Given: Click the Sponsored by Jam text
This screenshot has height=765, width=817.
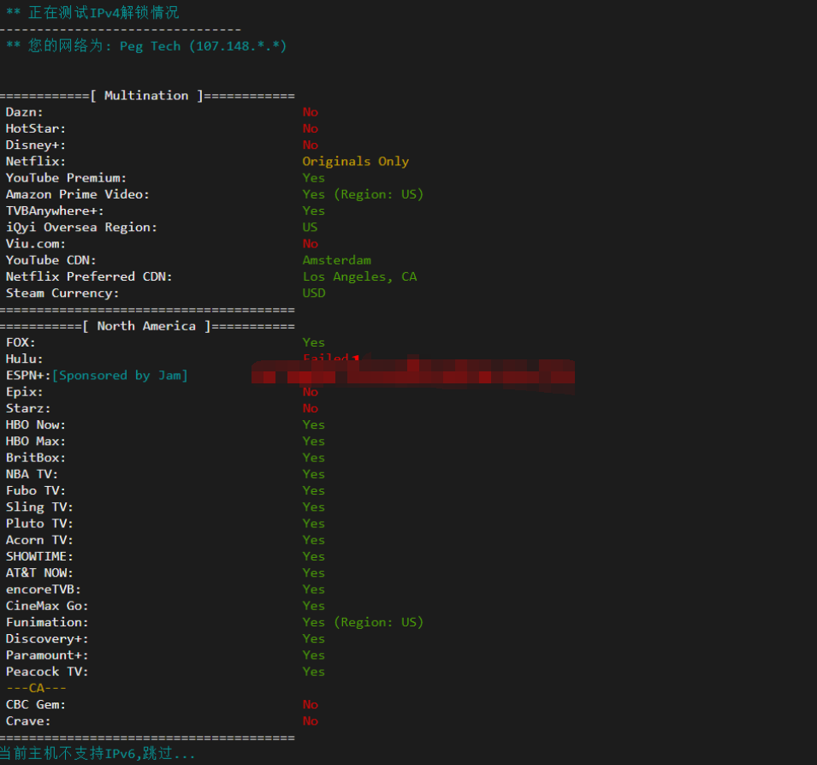Looking at the screenshot, I should pos(120,376).
